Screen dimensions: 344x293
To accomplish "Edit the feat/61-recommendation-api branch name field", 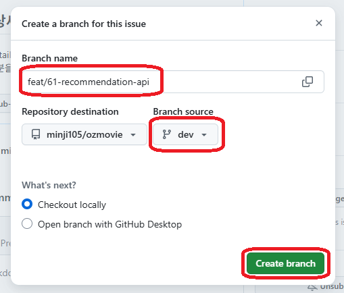I will click(173, 82).
